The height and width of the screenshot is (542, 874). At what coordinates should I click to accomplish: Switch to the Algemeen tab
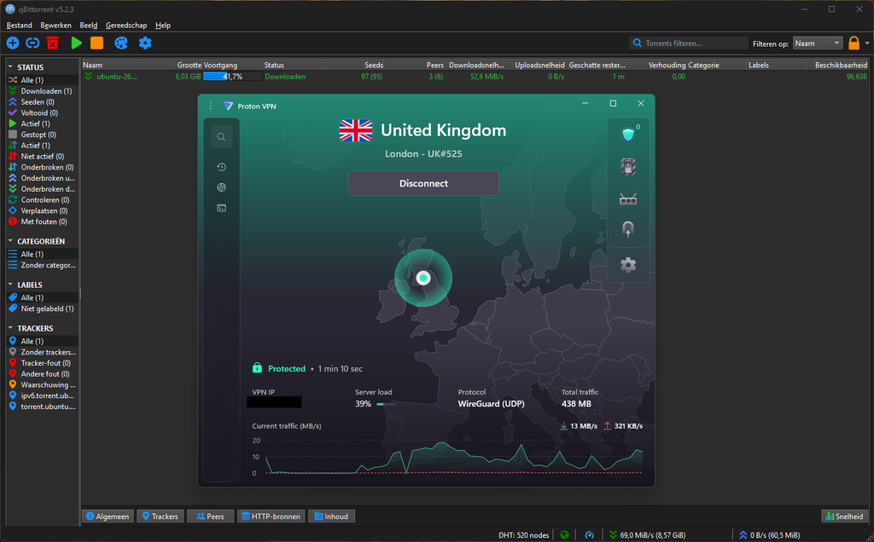(108, 516)
